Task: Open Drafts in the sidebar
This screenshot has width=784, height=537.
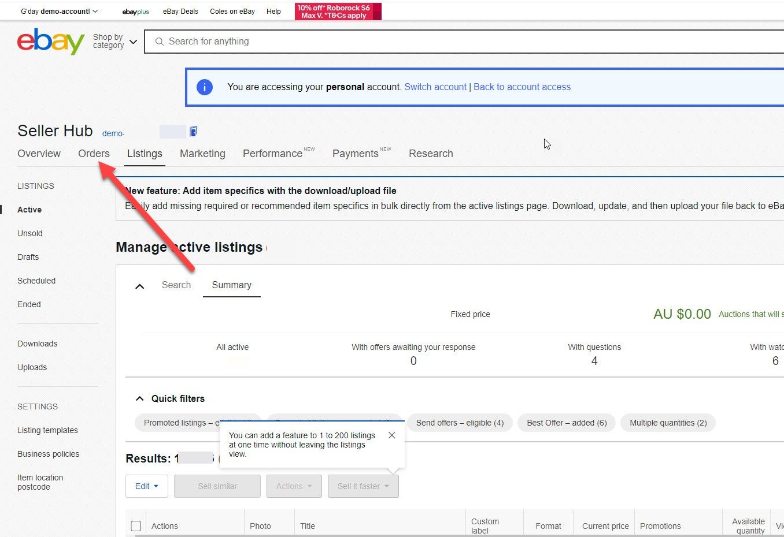Action: [28, 257]
